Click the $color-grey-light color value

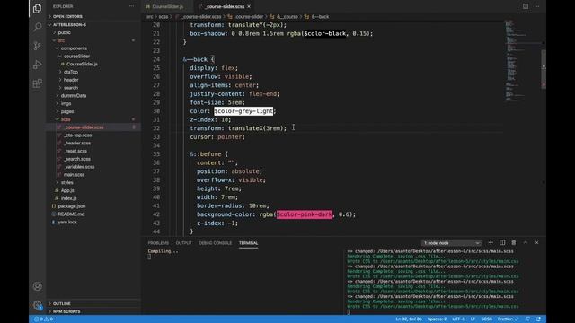pyautogui.click(x=243, y=111)
